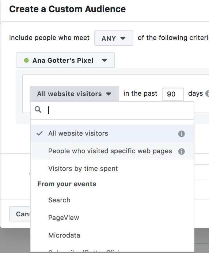Click the 90 days number field
The height and width of the screenshot is (253, 209).
pos(173,94)
